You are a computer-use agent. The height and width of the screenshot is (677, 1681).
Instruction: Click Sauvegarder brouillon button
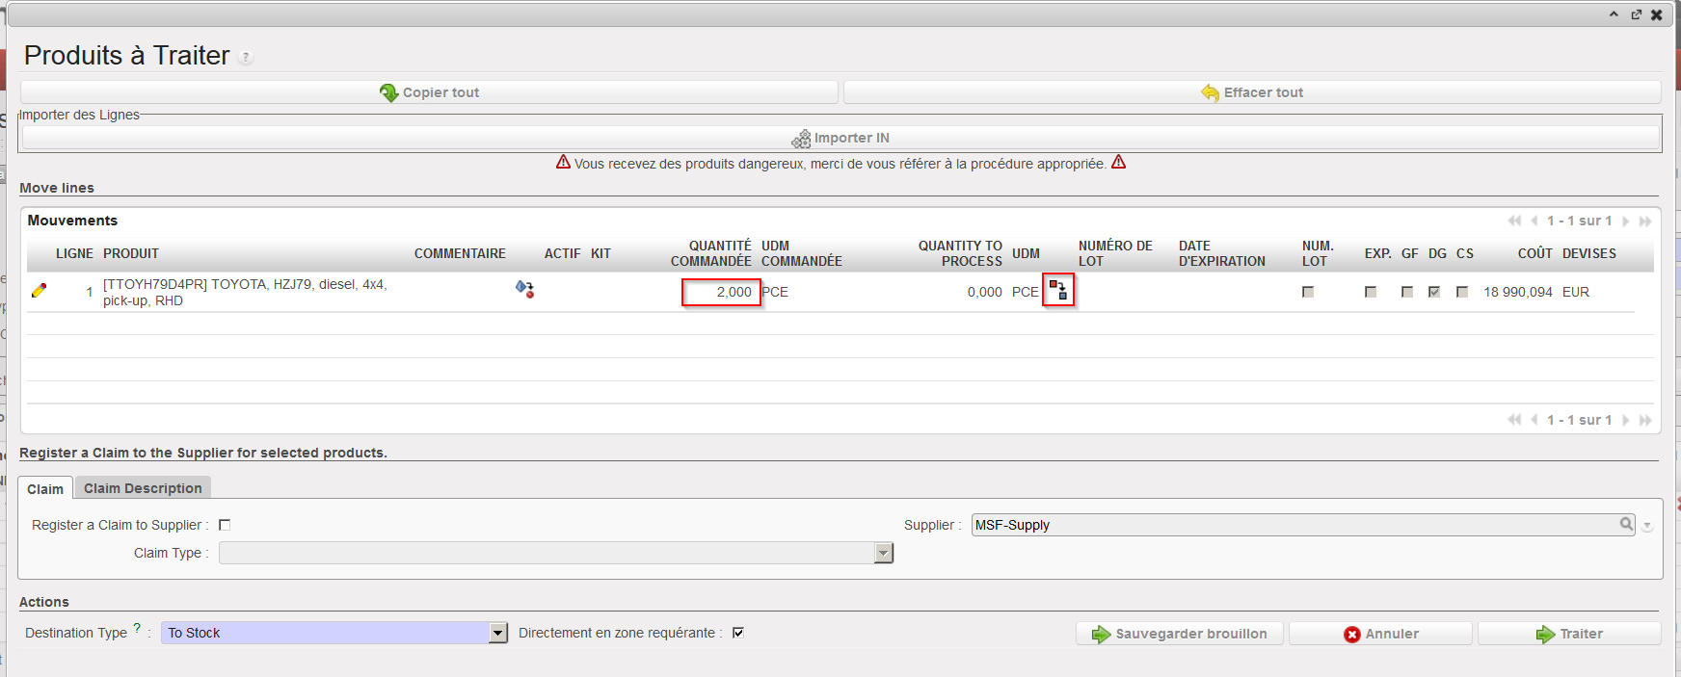1179,634
